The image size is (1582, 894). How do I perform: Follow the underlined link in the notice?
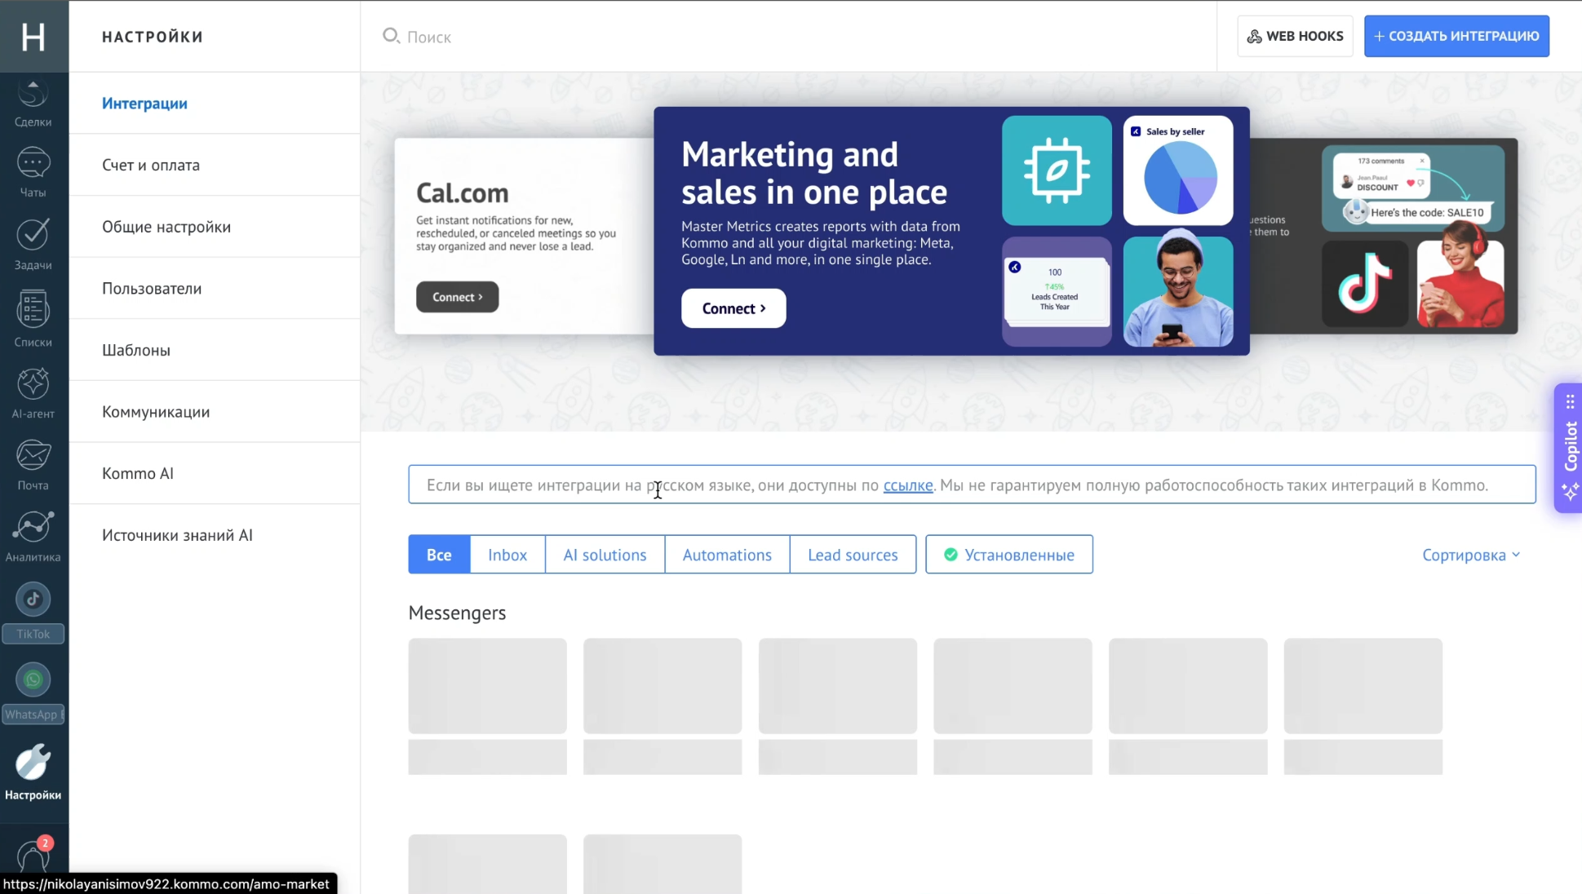[x=907, y=485]
